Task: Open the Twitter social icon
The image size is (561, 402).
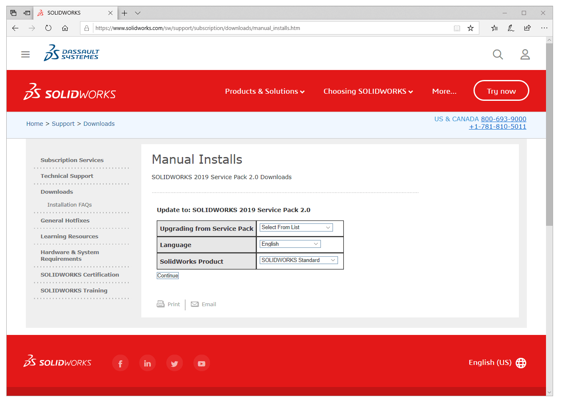Action: click(175, 363)
